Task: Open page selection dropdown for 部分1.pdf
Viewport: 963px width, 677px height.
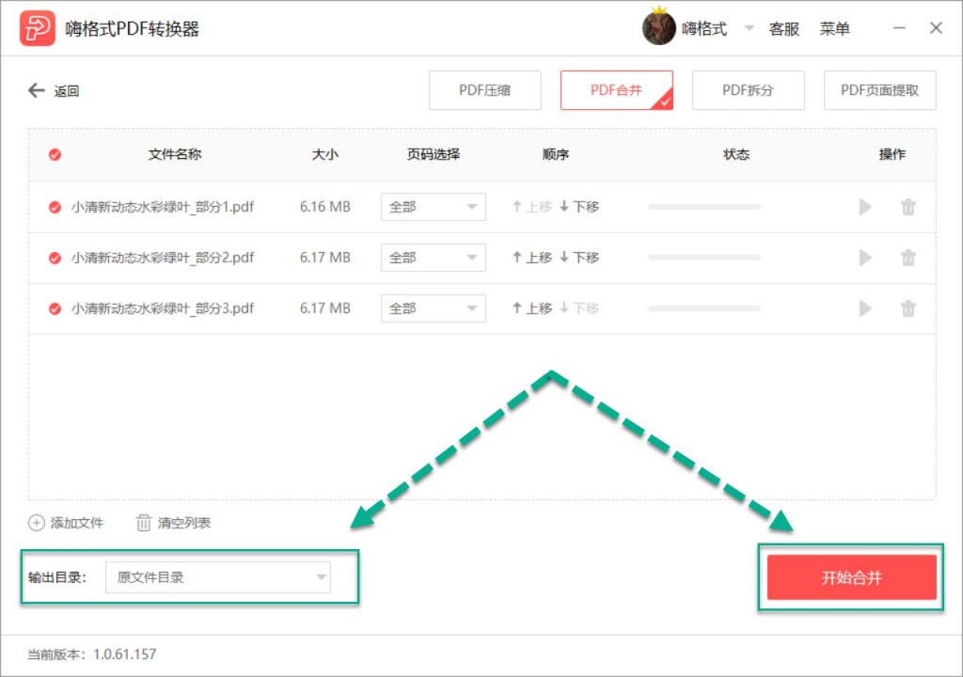Action: tap(433, 207)
